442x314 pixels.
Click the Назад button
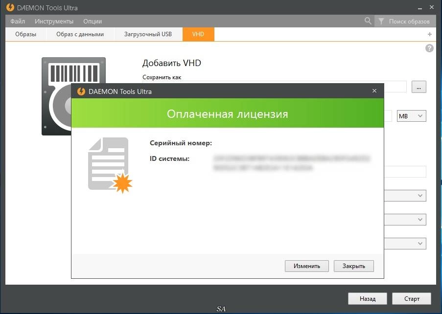tap(367, 298)
